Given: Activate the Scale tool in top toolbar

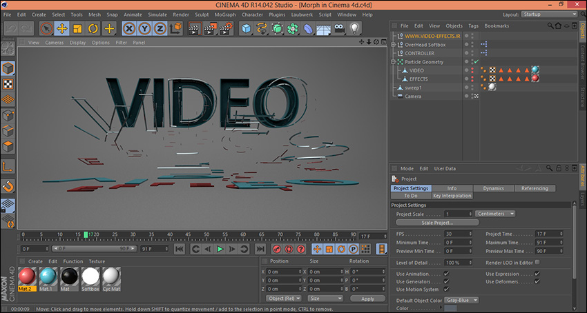Looking at the screenshot, I should [x=77, y=28].
